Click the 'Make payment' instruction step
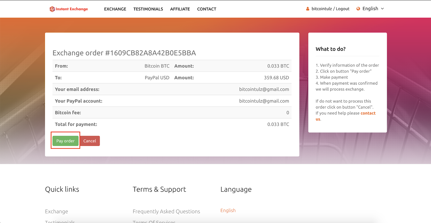This screenshot has width=431, height=223. click(x=332, y=77)
